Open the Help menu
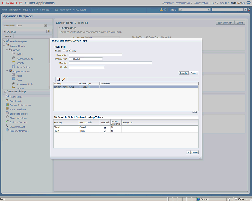 [215, 3]
